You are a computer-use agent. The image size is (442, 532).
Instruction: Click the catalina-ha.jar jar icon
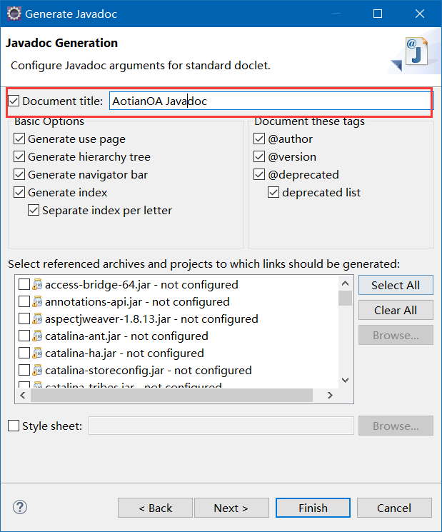click(37, 353)
